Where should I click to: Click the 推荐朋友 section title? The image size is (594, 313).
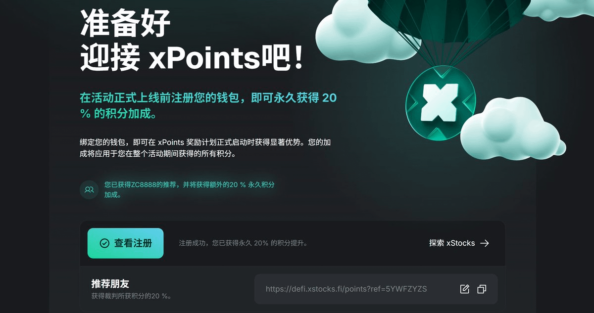pos(110,283)
